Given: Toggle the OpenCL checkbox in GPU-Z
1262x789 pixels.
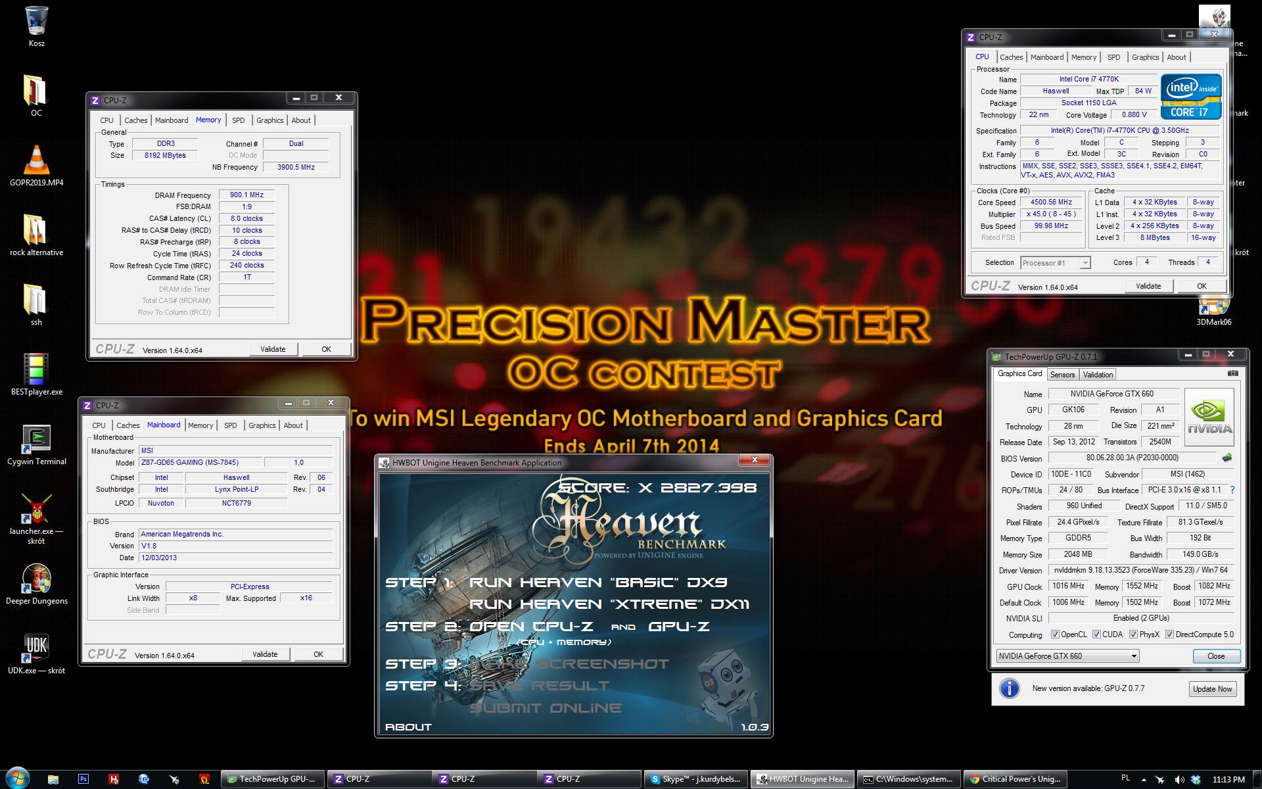Looking at the screenshot, I should [1055, 634].
